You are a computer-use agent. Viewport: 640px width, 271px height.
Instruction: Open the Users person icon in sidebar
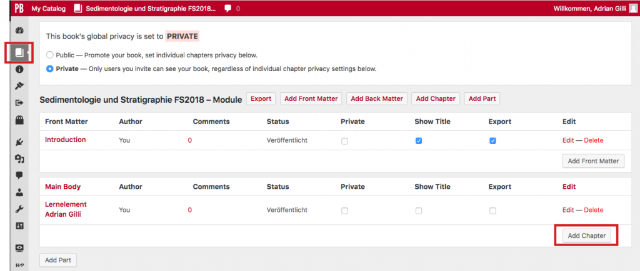tap(19, 193)
